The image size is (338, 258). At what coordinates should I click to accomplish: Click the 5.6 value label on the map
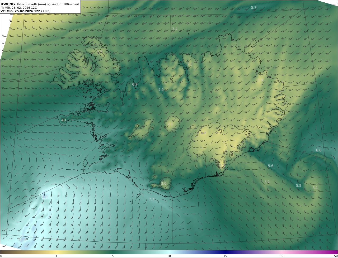[x=271, y=166]
